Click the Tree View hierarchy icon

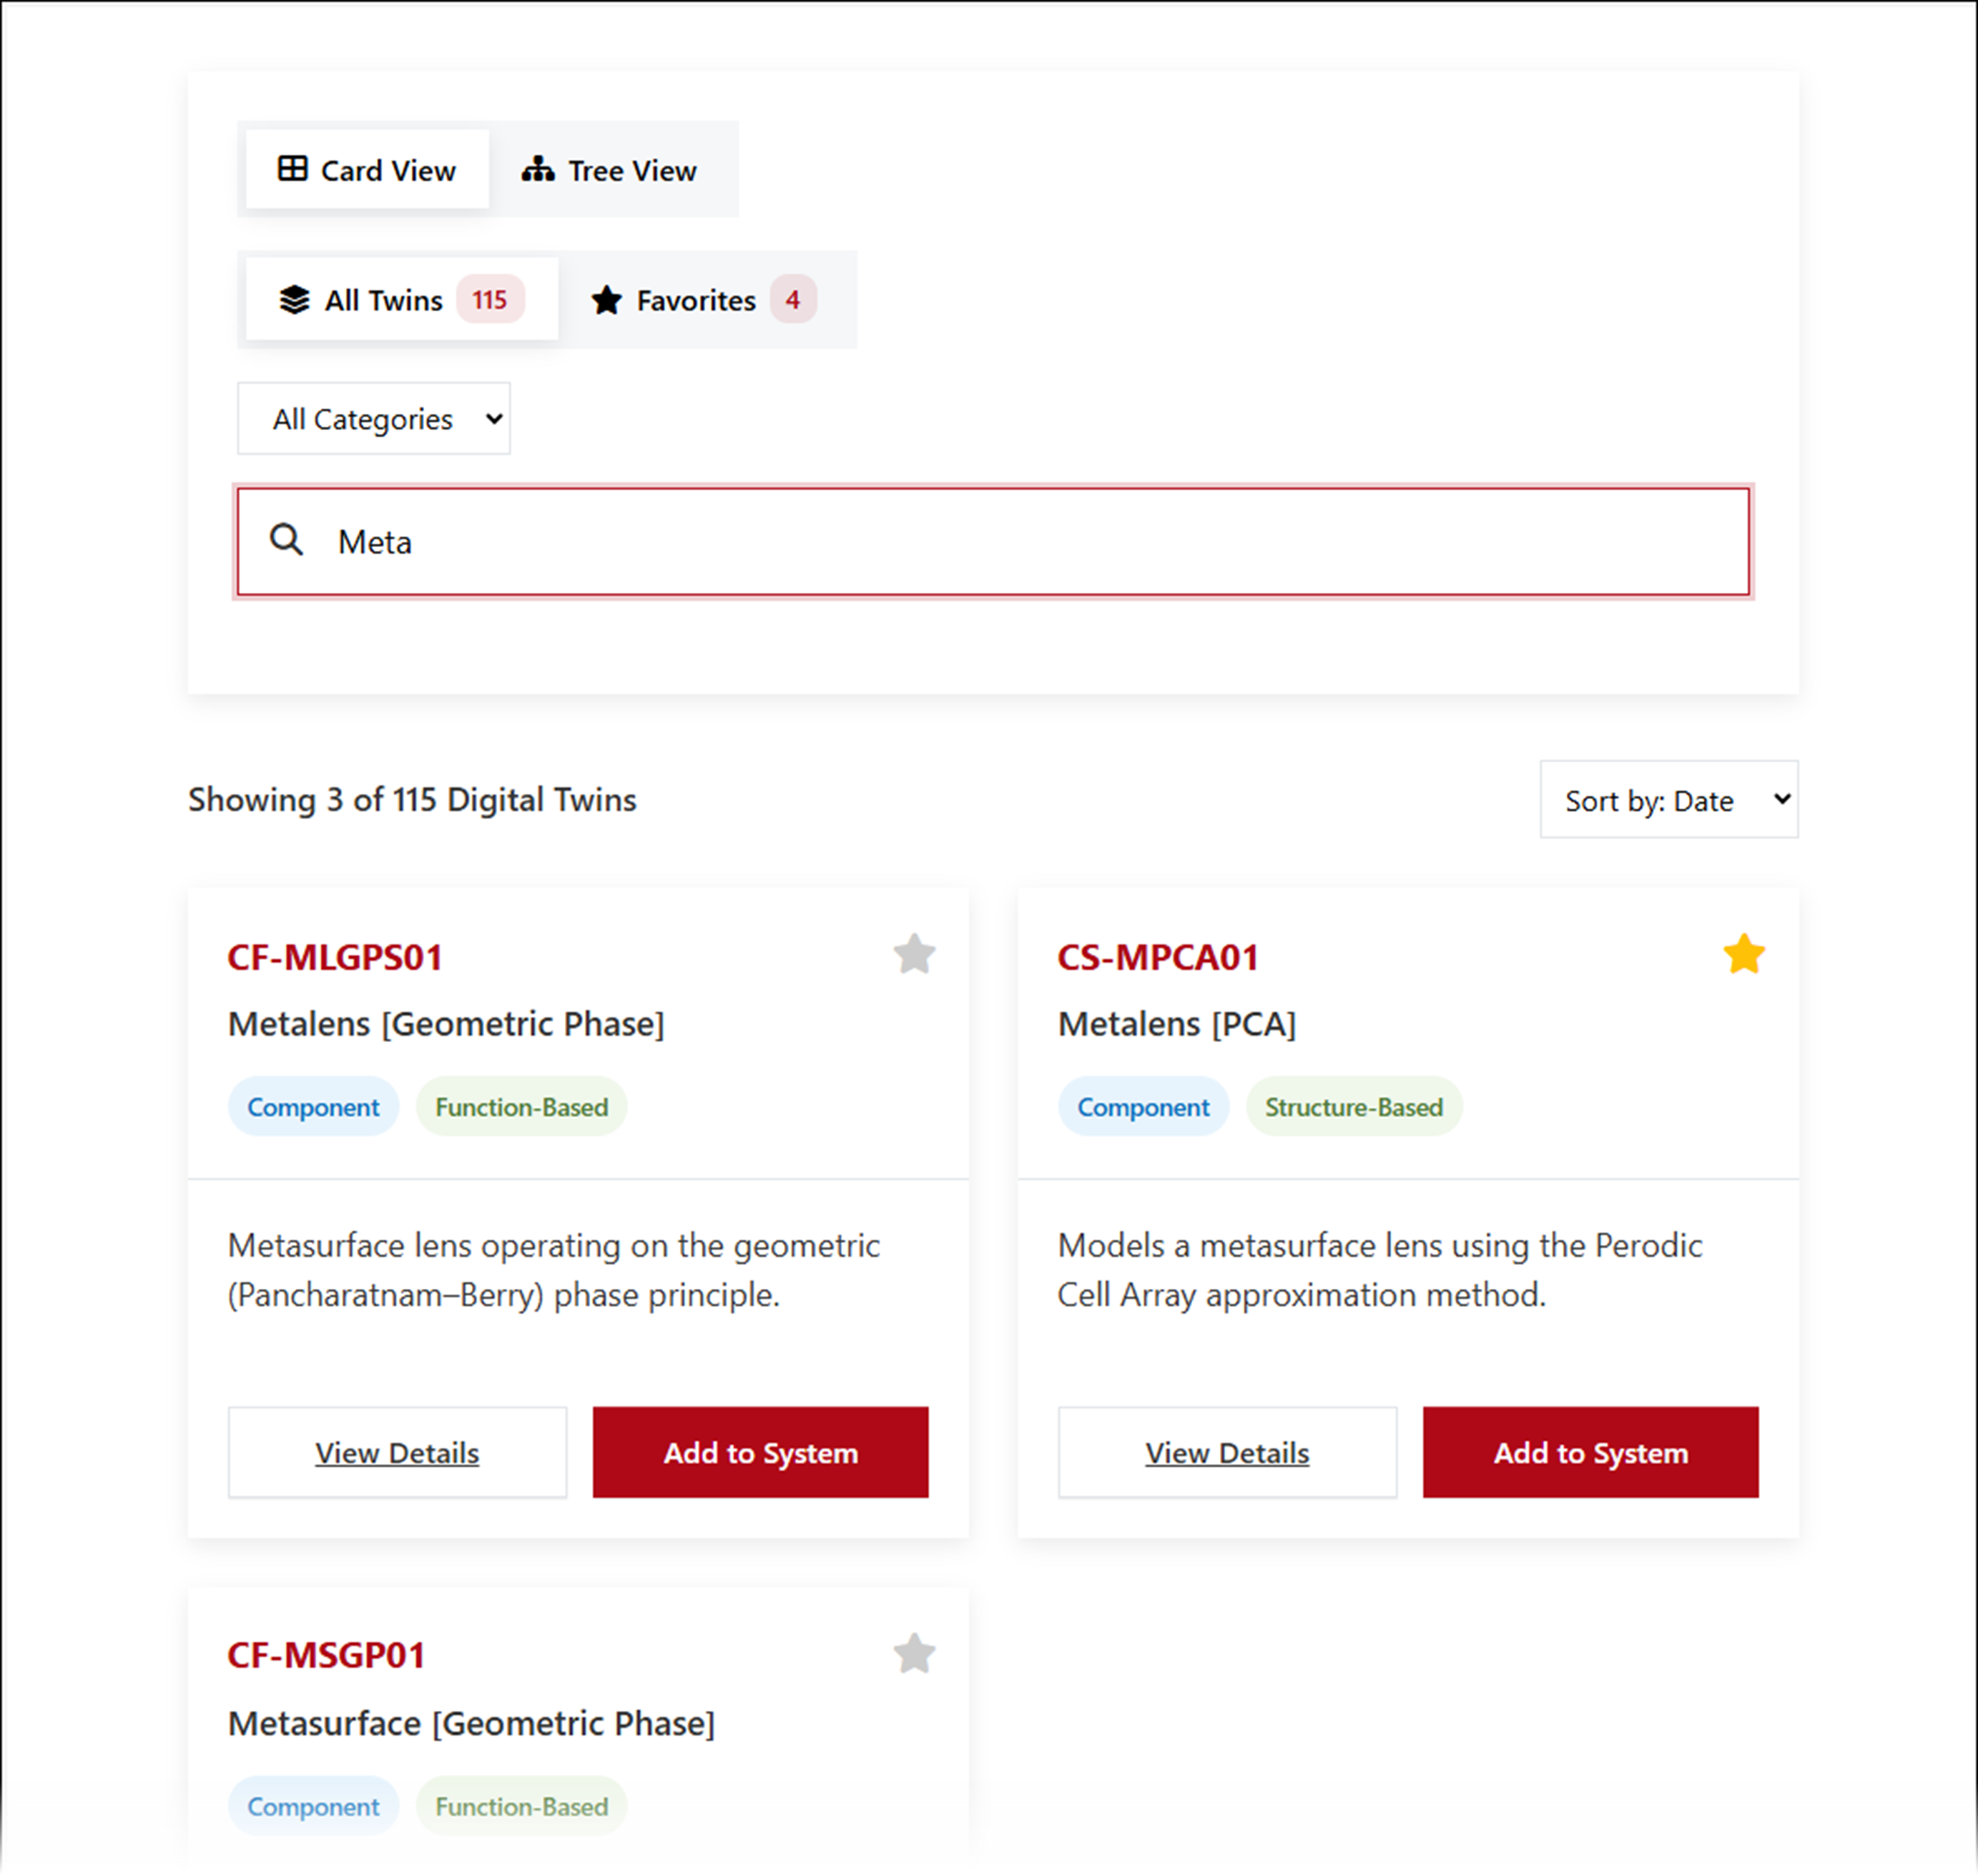pyautogui.click(x=538, y=169)
